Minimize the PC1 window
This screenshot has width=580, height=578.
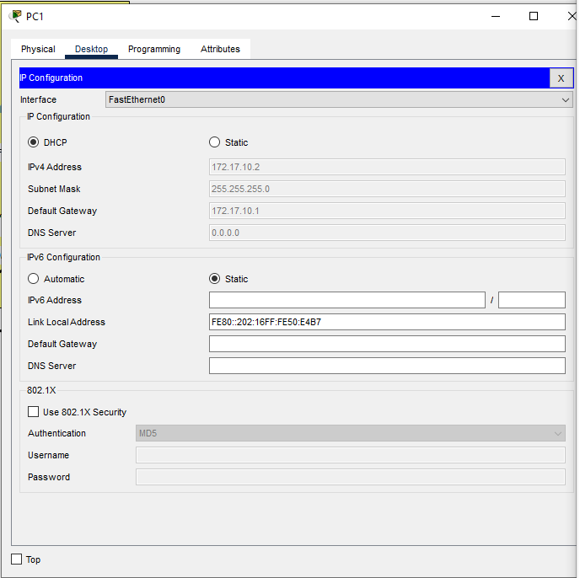point(496,16)
